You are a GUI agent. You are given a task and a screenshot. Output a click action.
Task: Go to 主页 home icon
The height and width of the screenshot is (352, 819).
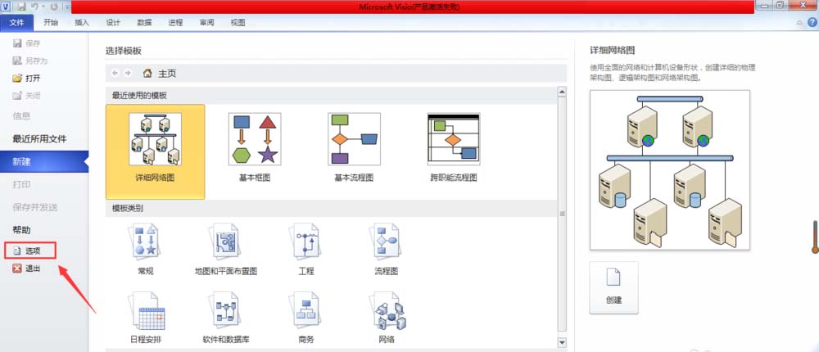click(x=147, y=74)
